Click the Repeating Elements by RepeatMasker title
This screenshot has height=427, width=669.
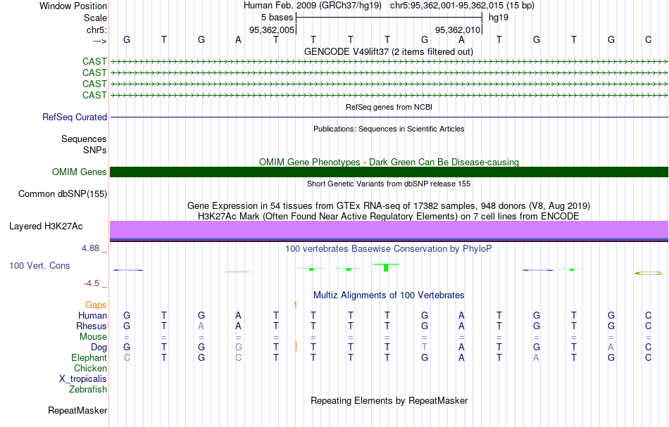[389, 400]
